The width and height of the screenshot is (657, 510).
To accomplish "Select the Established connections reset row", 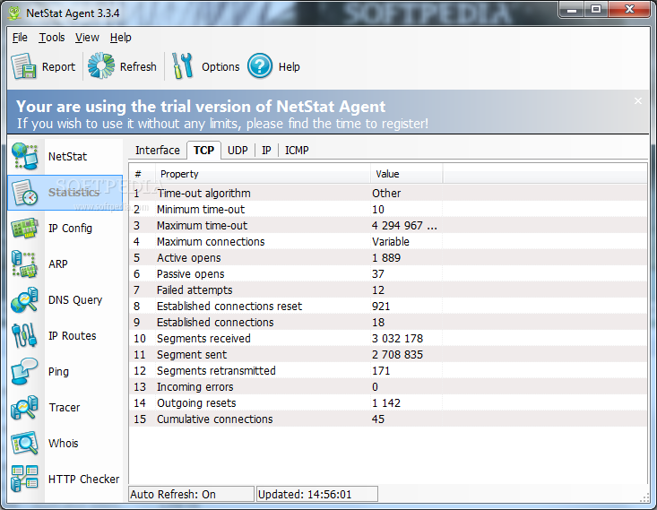I will pos(388,306).
